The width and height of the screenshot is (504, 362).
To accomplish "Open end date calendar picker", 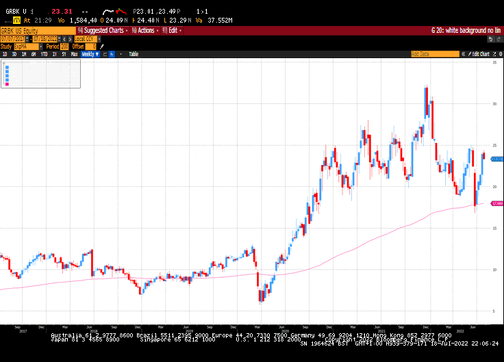I will pyautogui.click(x=59, y=39).
